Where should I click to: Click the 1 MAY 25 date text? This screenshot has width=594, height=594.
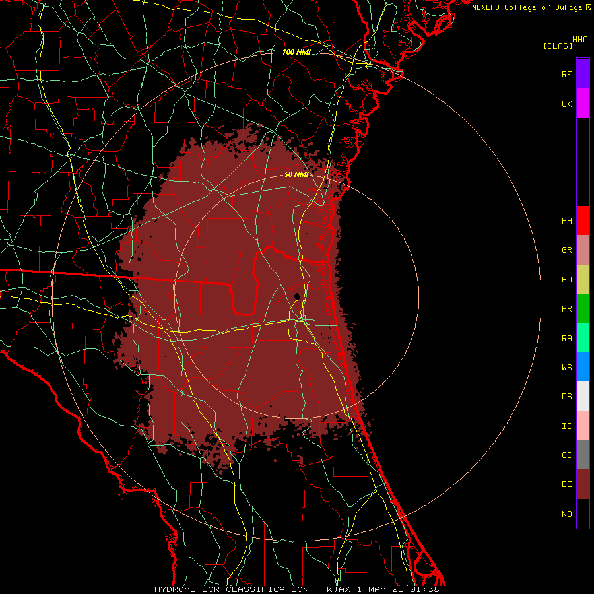point(381,589)
